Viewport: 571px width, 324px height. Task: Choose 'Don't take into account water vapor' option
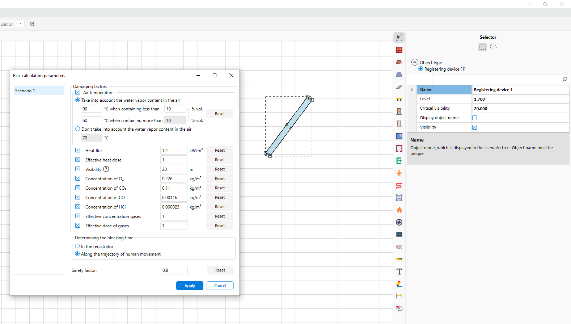click(x=78, y=129)
